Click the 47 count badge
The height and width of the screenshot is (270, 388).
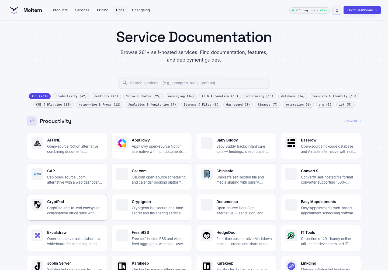tap(32, 121)
